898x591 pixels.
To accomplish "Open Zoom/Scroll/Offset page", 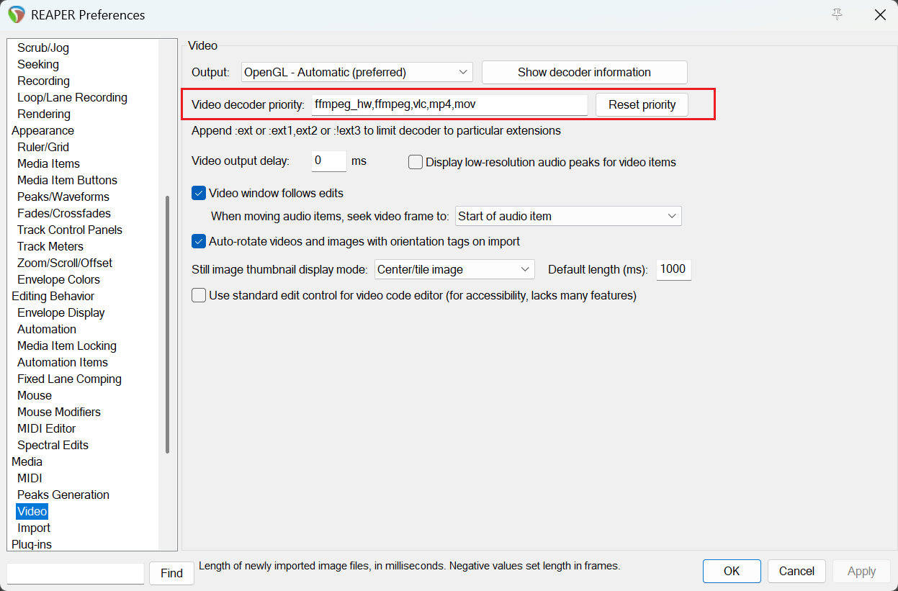I will tap(65, 263).
